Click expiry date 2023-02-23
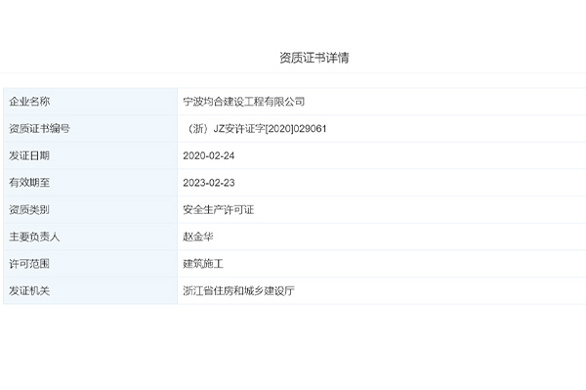 tap(209, 183)
